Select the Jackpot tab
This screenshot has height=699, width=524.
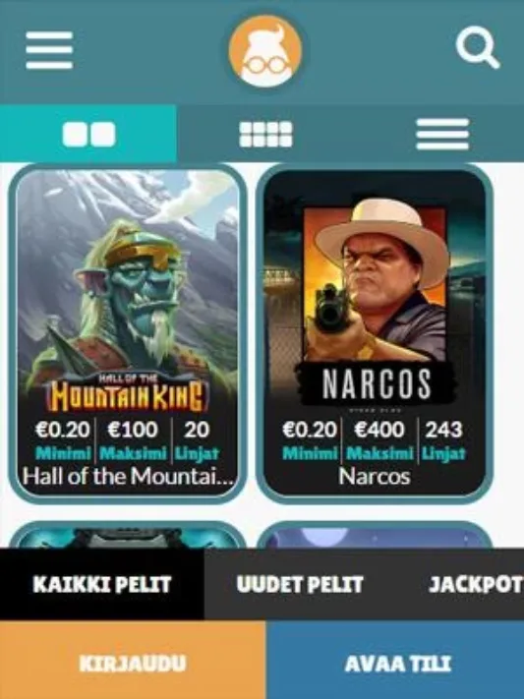[475, 584]
